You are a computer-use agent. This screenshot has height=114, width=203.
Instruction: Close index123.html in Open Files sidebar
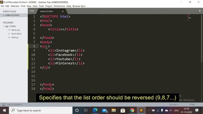pyautogui.click(x=3, y=15)
